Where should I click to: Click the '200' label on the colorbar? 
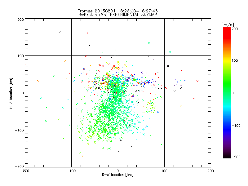(235, 29)
